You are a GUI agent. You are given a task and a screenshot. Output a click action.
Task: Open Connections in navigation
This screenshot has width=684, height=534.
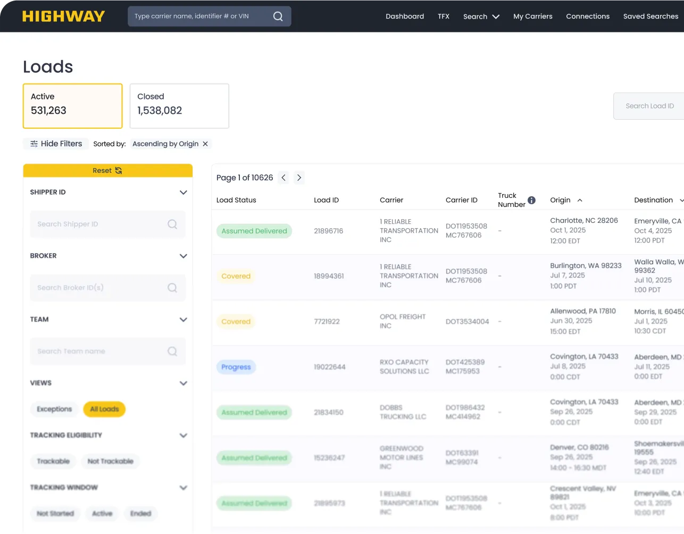588,16
